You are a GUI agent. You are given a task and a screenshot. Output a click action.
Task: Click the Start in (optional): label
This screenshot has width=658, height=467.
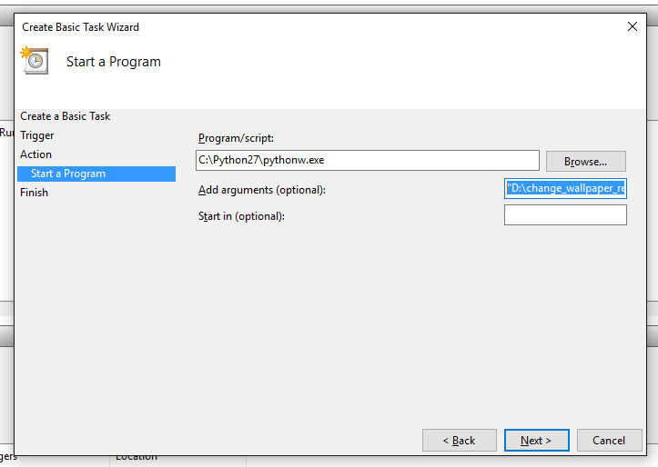point(241,216)
